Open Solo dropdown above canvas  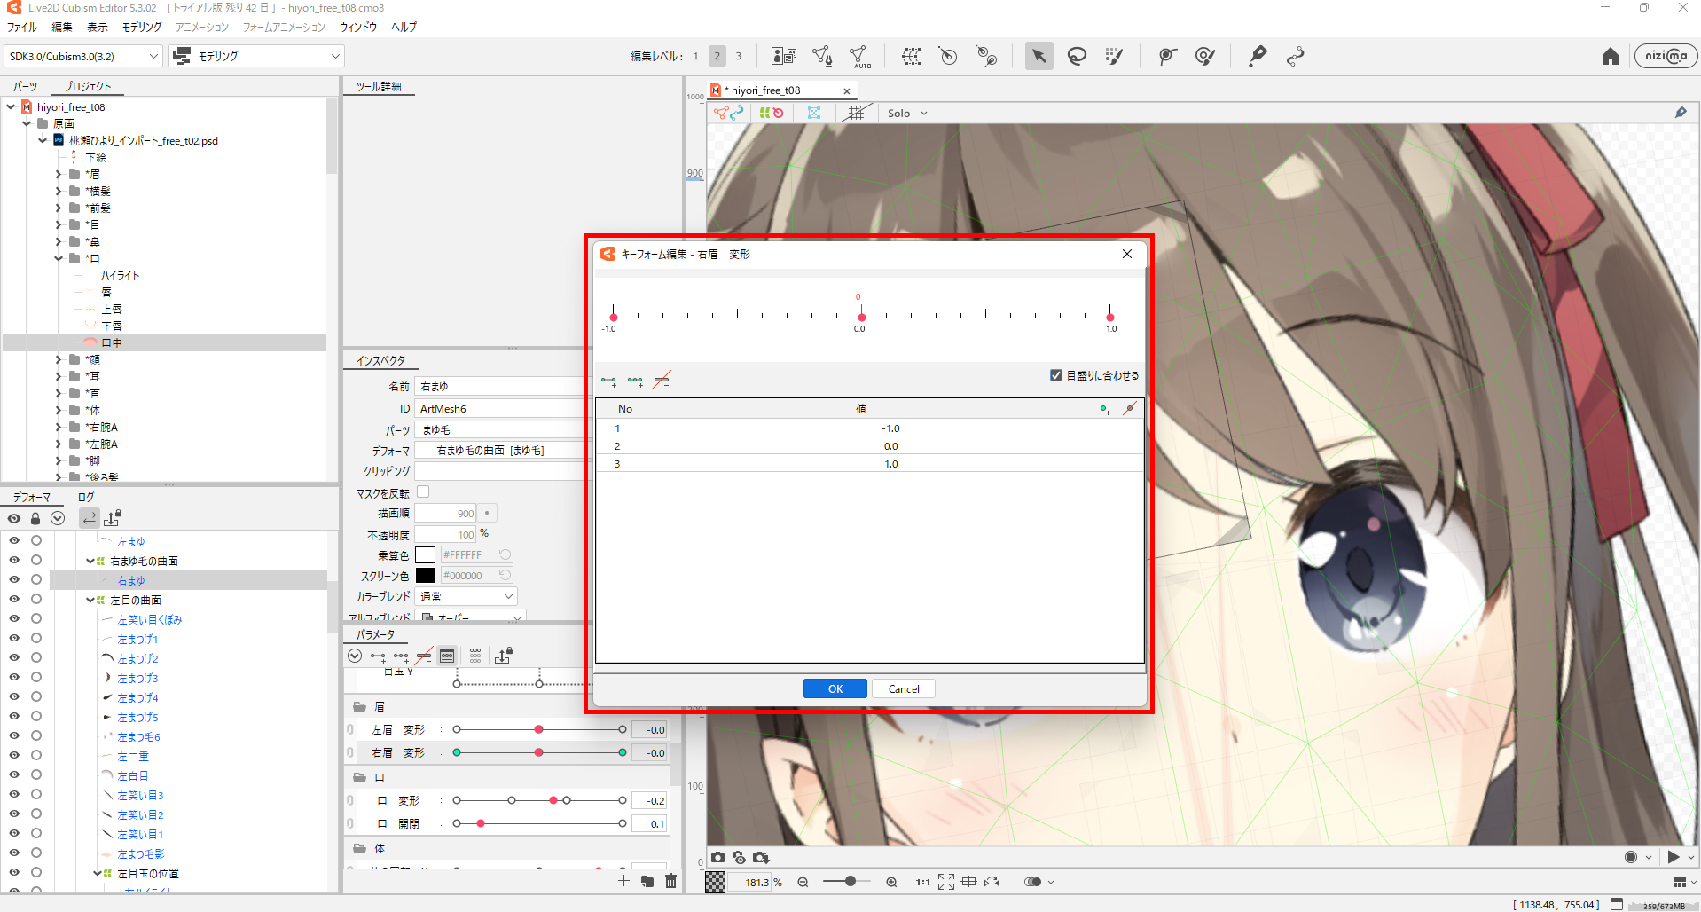[907, 113]
